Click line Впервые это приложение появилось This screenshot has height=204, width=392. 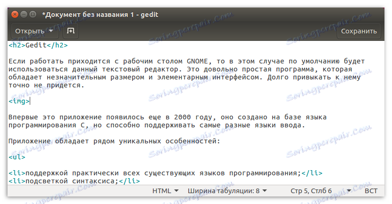167,117
